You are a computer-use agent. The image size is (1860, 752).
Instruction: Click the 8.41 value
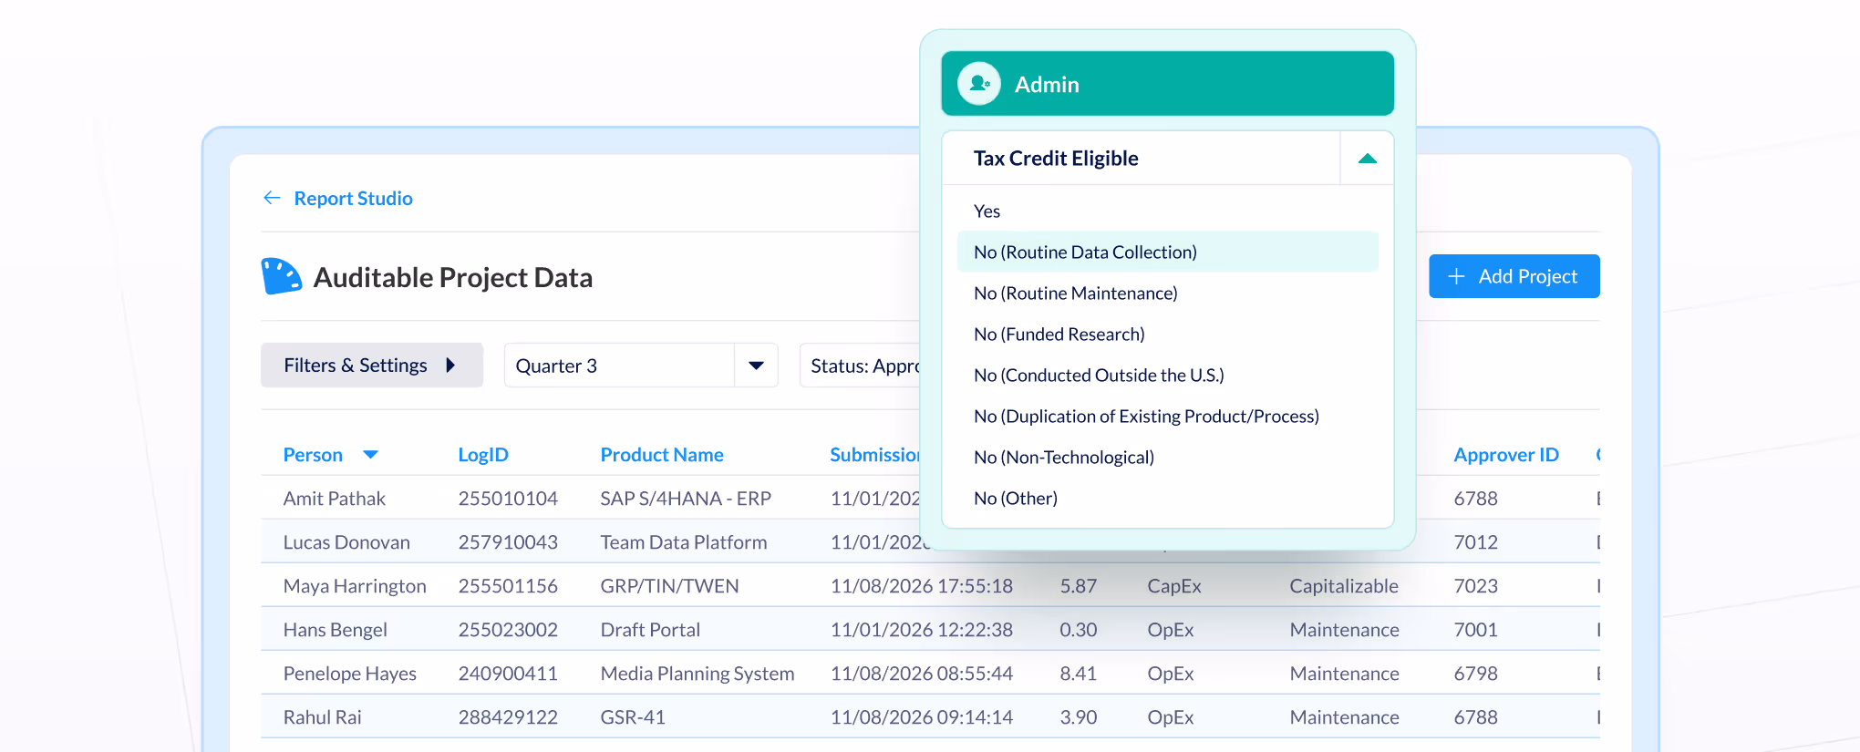point(1079,674)
